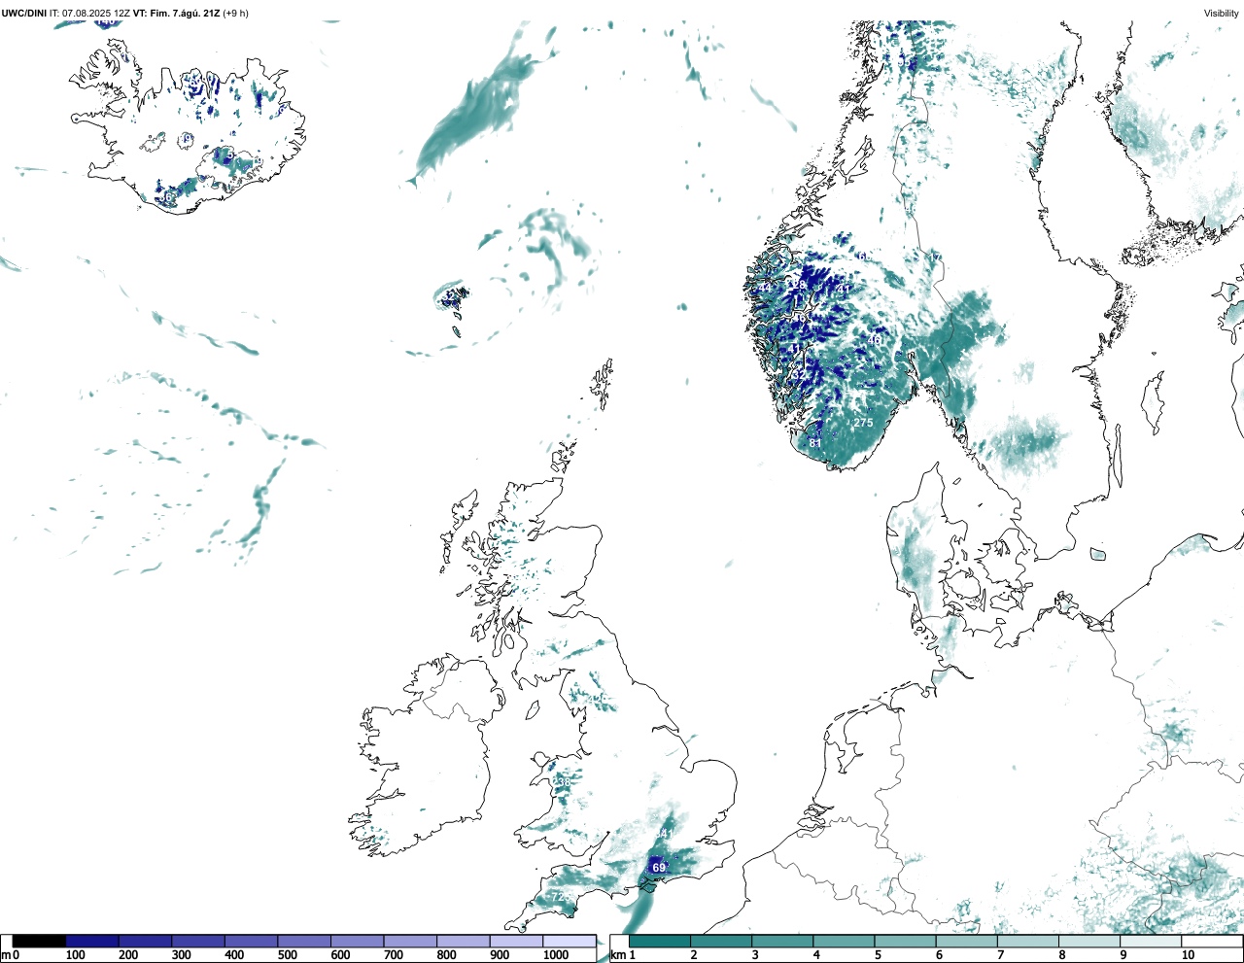Click the '341' value in southern England
The image size is (1244, 963).
pos(664,835)
